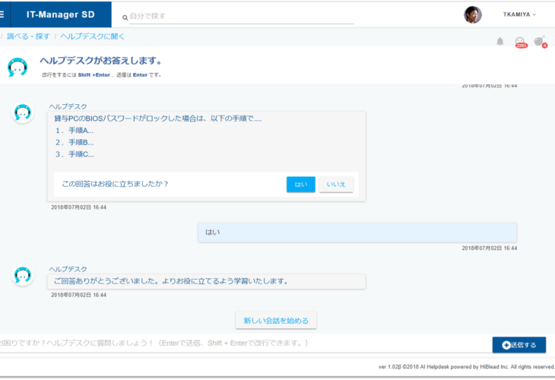Viewport: 555px width, 380px height.
Task: Click the ヘルプデスクがお答えします。 heading
Action: pos(101,61)
